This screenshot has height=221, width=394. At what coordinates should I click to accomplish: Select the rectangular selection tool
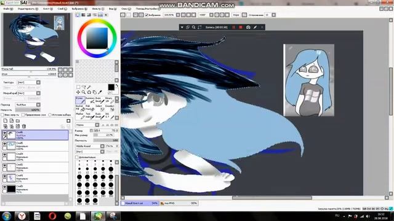(78, 87)
